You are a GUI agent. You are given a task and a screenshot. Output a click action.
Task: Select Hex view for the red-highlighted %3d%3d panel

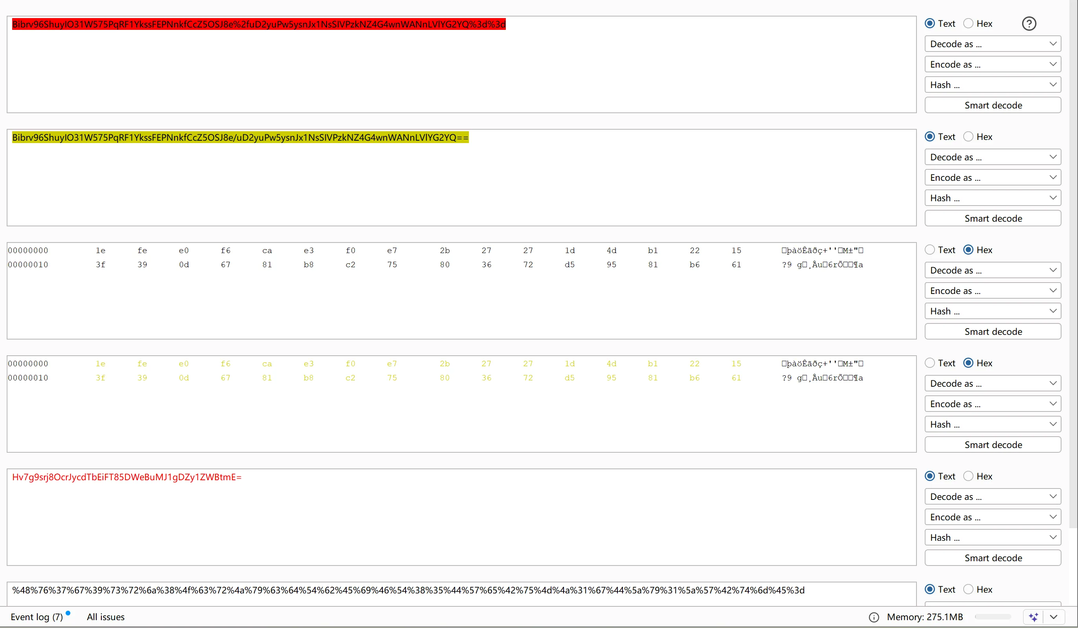click(978, 24)
